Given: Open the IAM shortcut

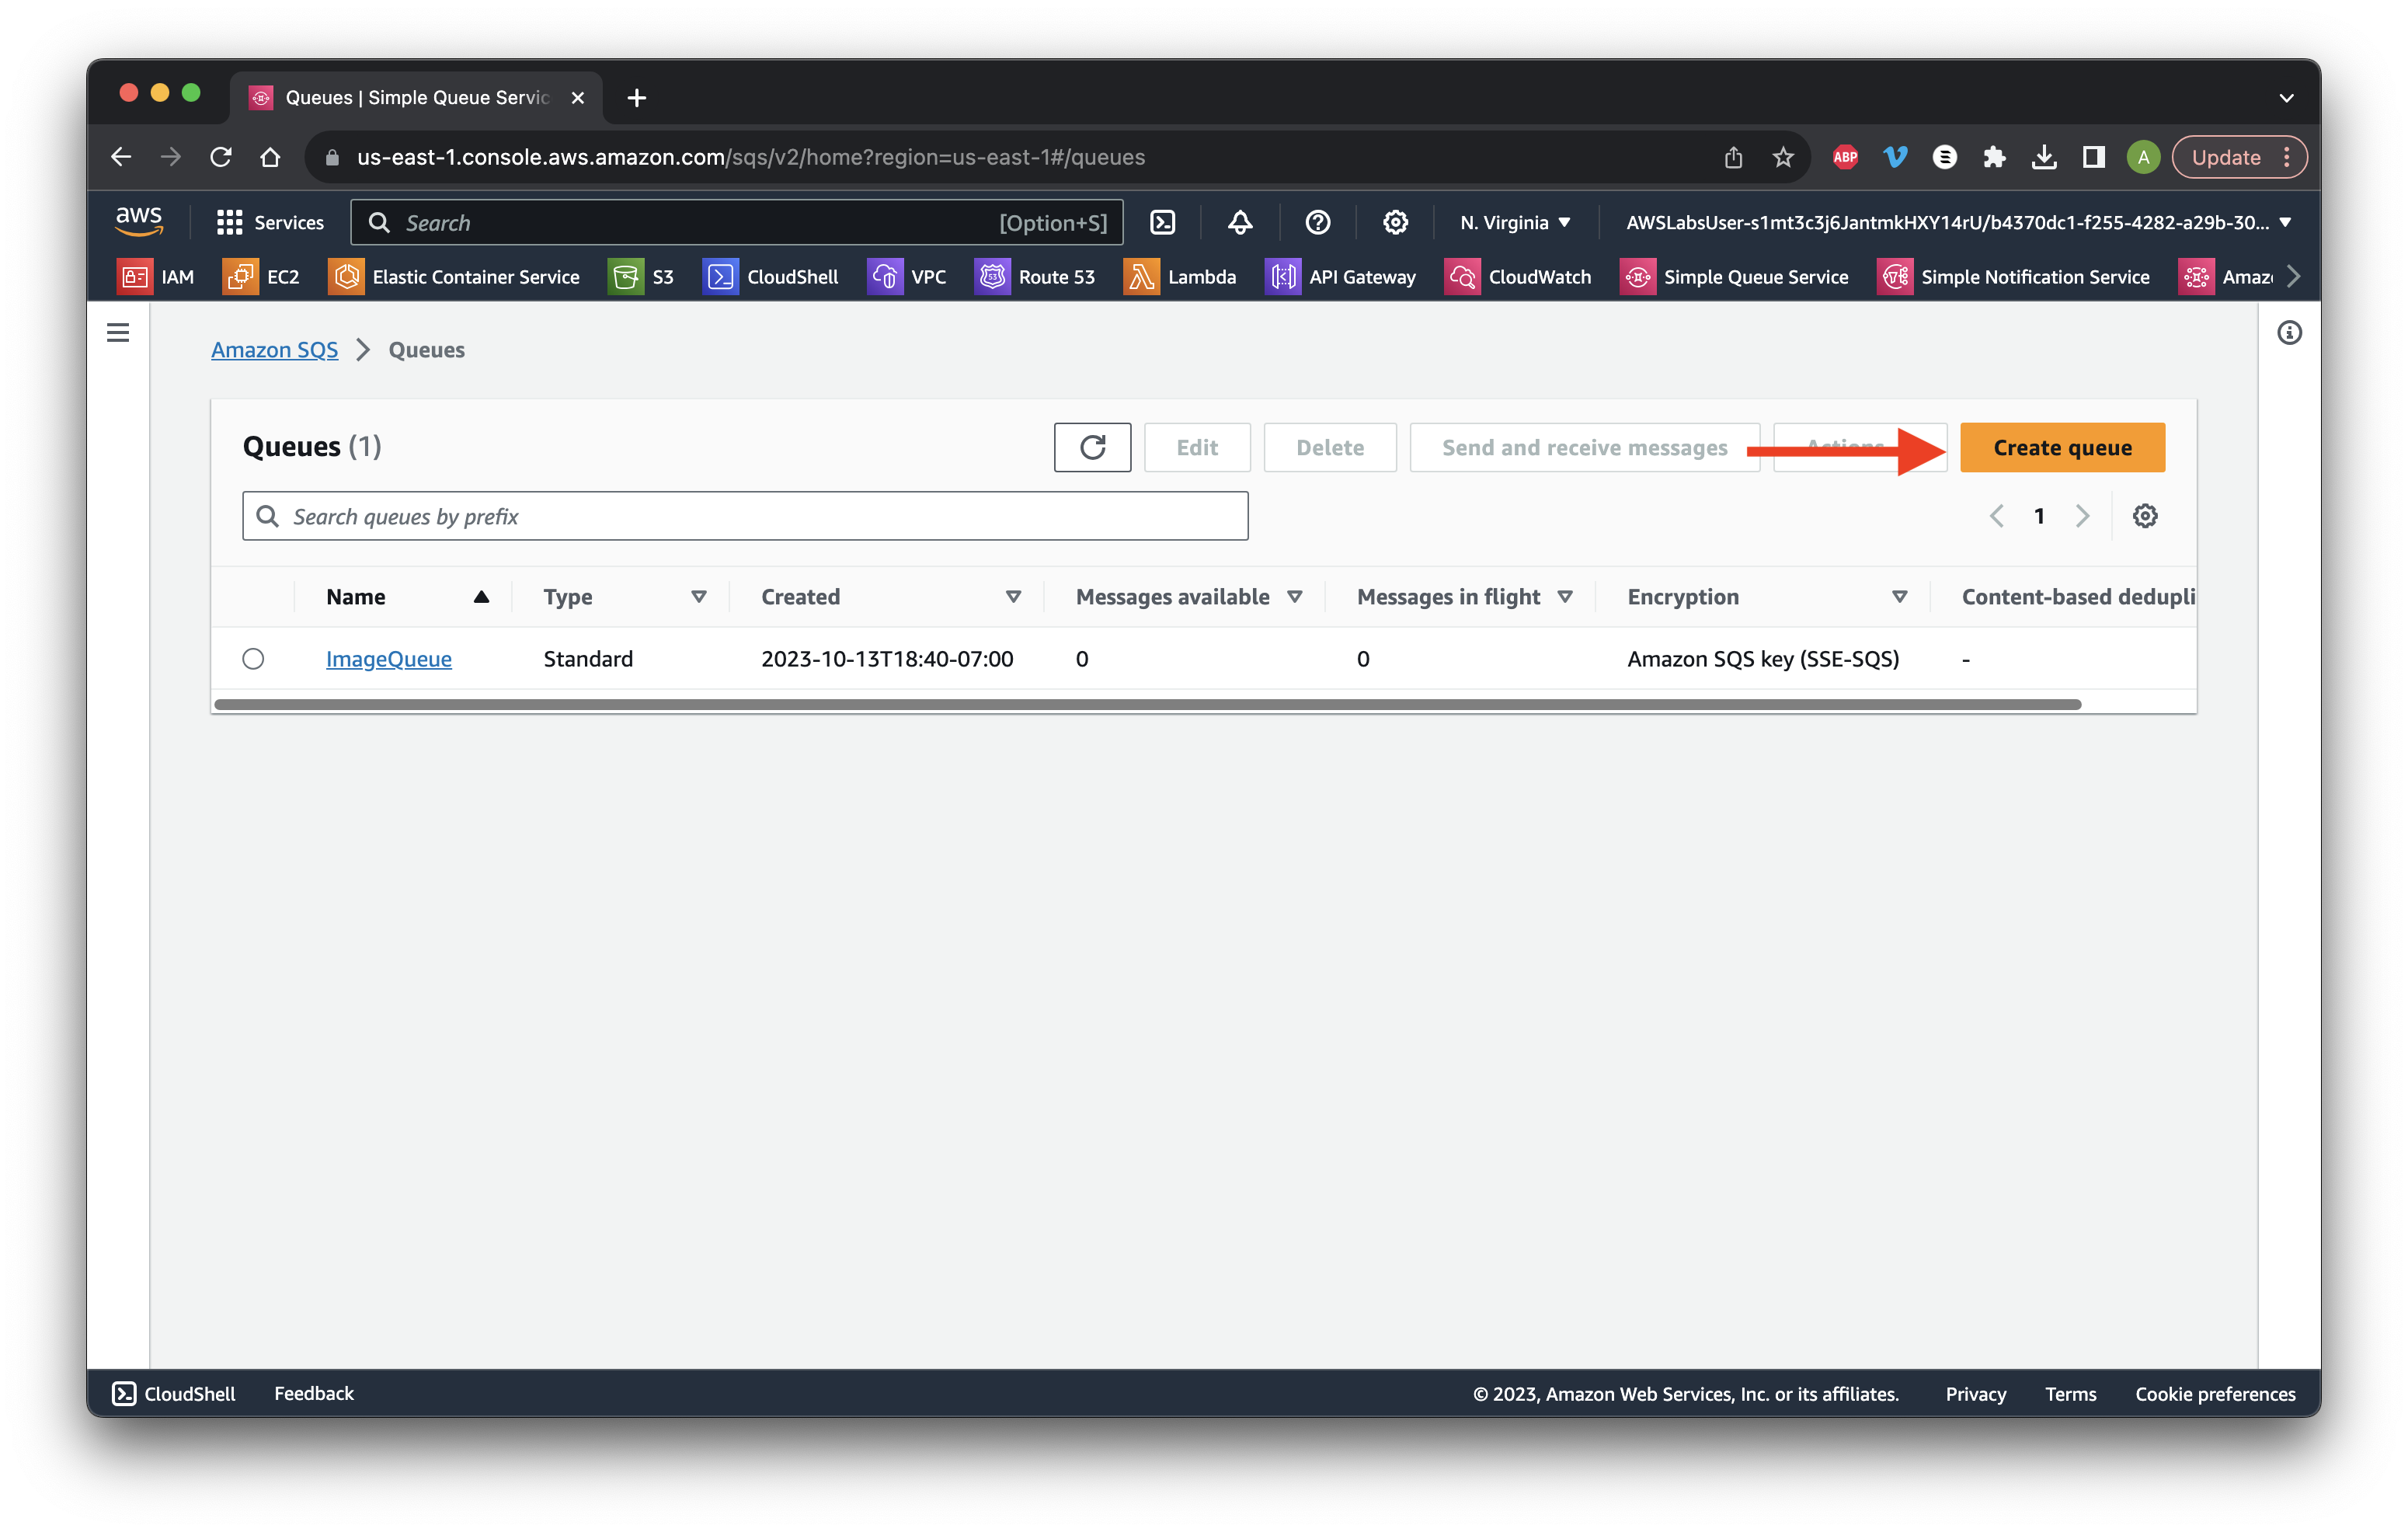Looking at the screenshot, I should point(156,277).
